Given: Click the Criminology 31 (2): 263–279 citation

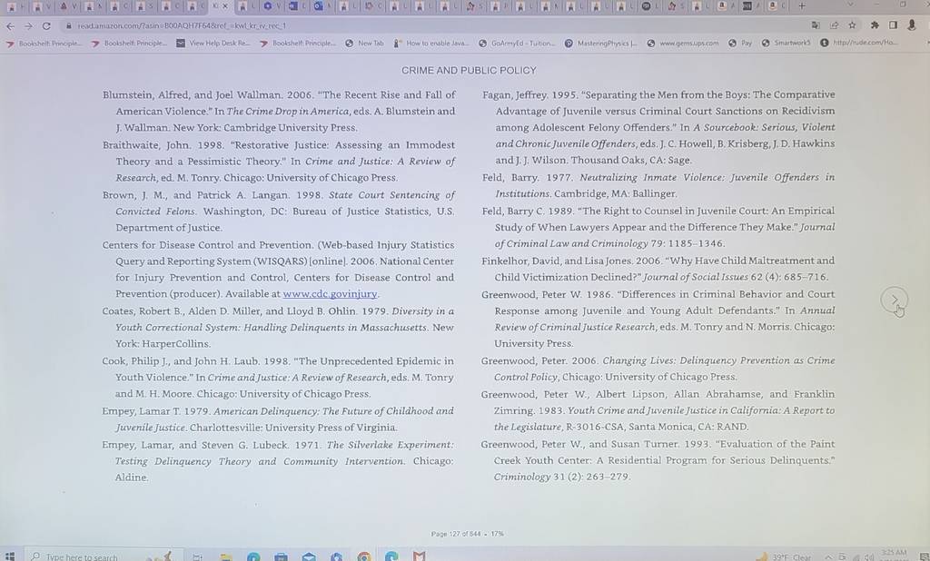Looking at the screenshot, I should [x=561, y=477].
